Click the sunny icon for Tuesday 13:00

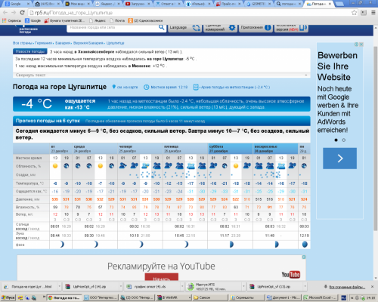(x=55, y=166)
